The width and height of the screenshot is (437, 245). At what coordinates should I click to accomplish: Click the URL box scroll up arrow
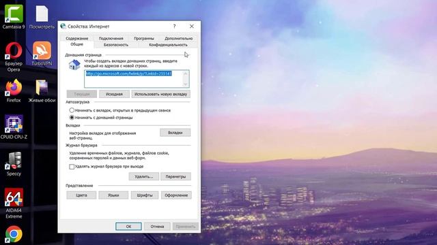click(185, 73)
